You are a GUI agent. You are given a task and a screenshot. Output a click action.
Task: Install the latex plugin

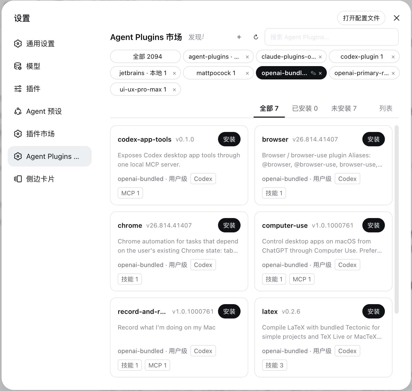pos(374,312)
